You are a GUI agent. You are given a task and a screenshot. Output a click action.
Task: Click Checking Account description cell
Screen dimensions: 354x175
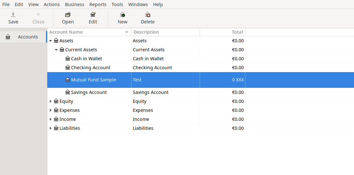166,68
